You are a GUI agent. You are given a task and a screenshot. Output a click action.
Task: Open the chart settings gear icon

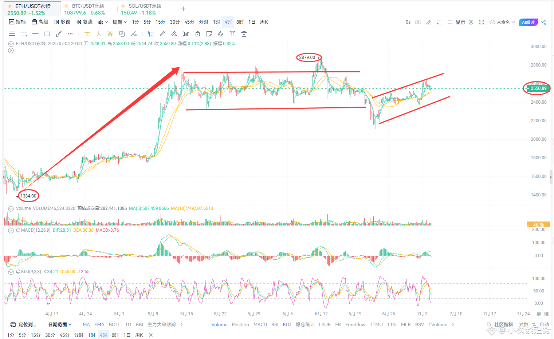[471, 22]
